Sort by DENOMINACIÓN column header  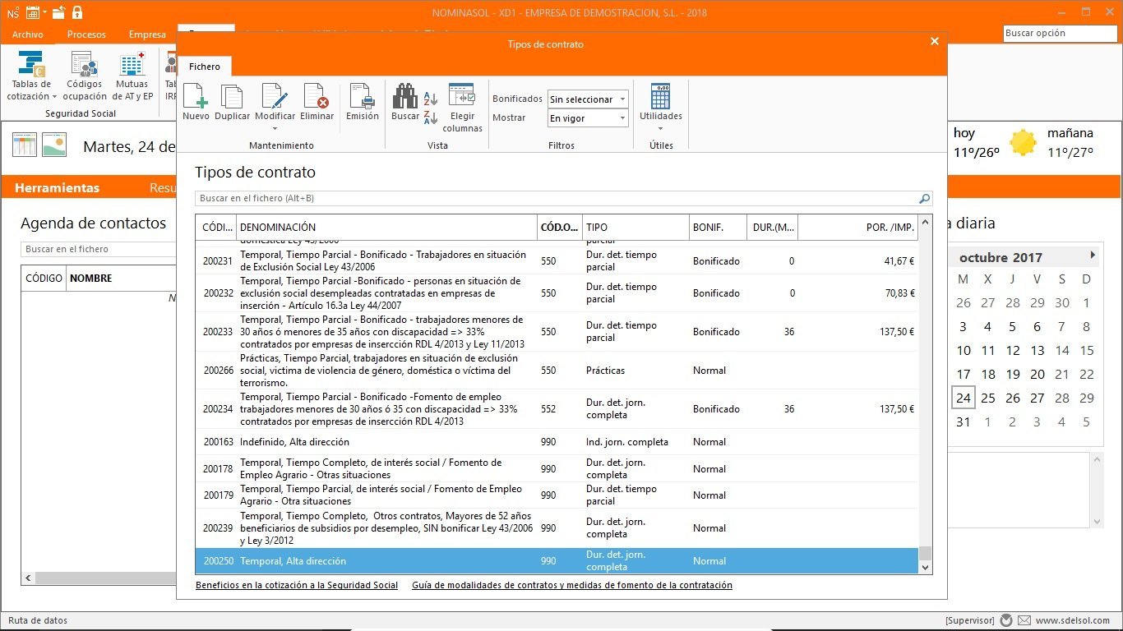tap(386, 228)
